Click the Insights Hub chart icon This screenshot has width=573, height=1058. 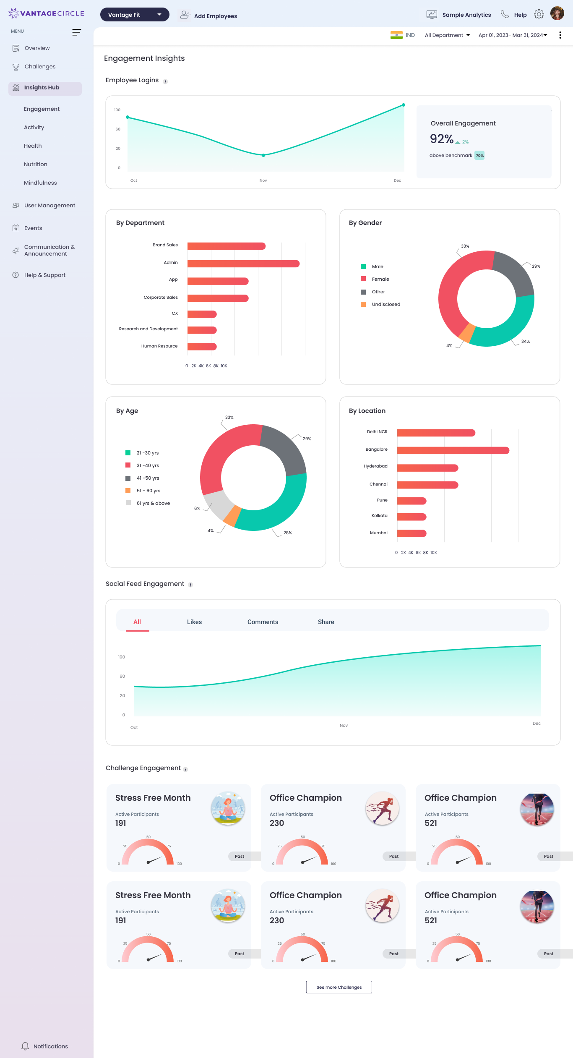16,87
